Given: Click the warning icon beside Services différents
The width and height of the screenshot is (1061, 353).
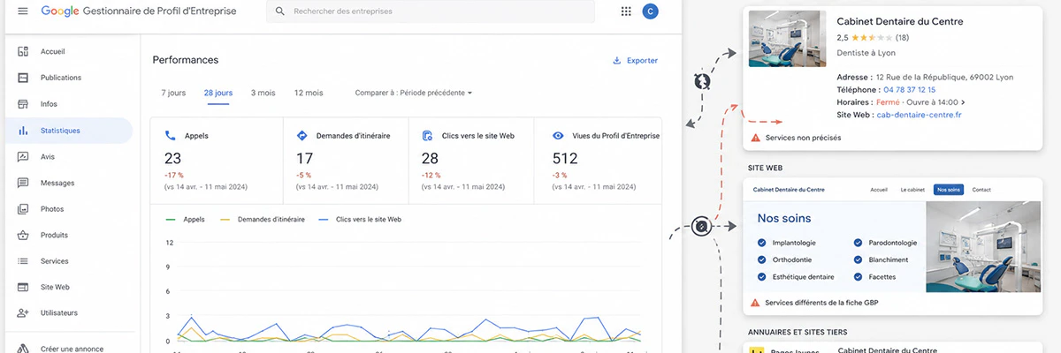Looking at the screenshot, I should point(755,303).
